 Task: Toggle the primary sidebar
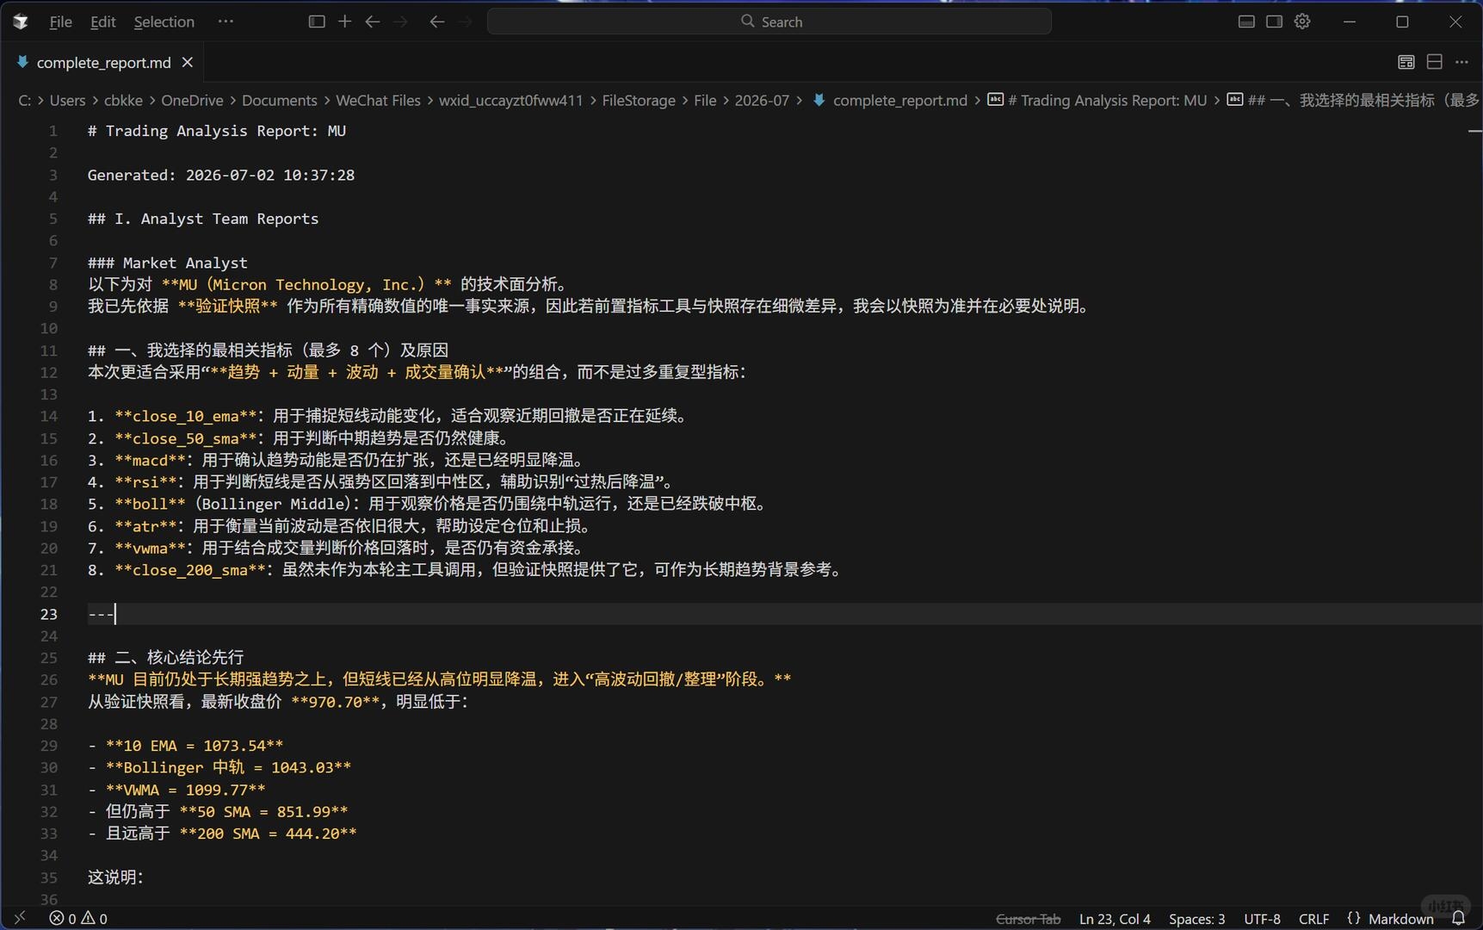317,22
